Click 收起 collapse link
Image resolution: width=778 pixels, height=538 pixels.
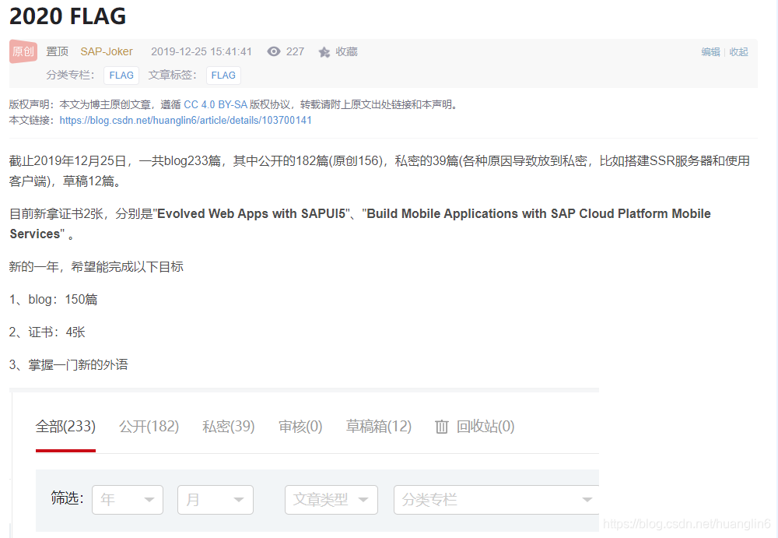pyautogui.click(x=739, y=51)
